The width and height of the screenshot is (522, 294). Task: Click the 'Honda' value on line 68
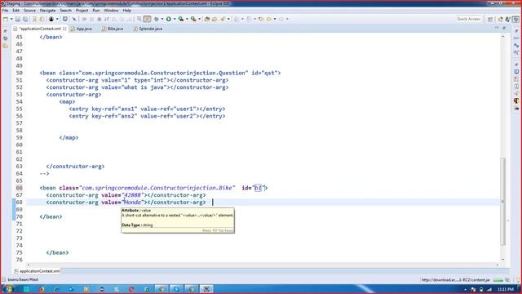point(132,203)
